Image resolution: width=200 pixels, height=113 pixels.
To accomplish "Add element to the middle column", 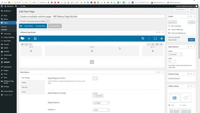I will coord(92,51).
